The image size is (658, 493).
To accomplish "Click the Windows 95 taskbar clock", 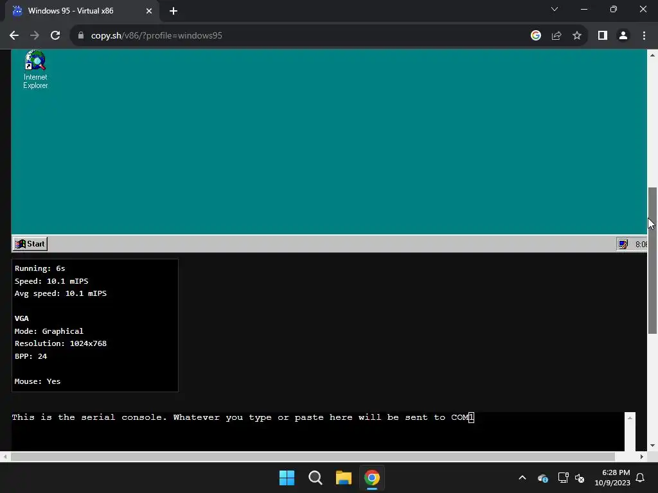I will click(641, 245).
